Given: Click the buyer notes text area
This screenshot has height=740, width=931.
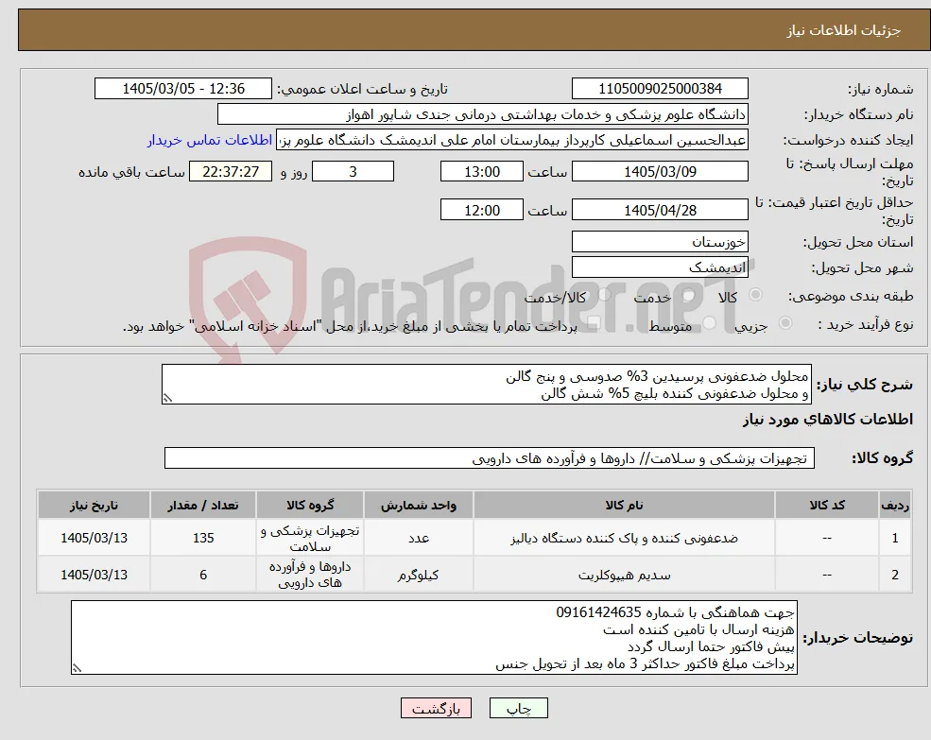Looking at the screenshot, I should [x=434, y=637].
